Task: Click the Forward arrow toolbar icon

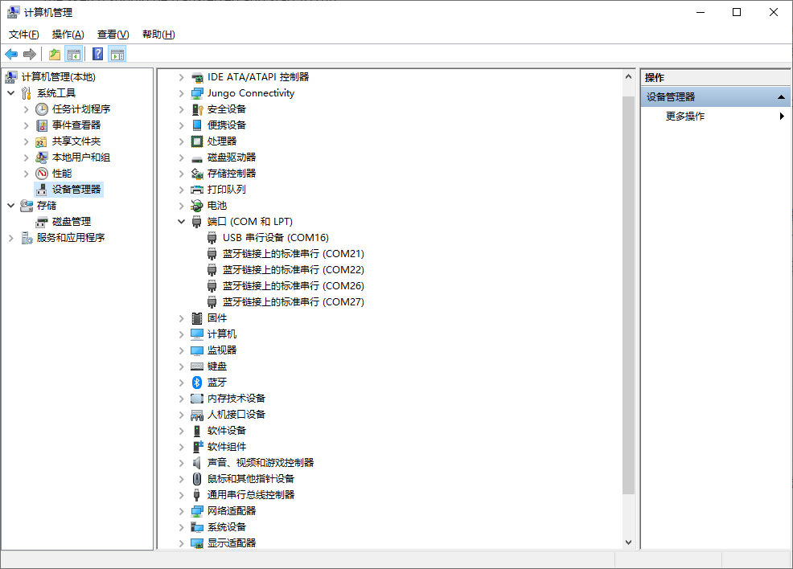Action: (30, 54)
